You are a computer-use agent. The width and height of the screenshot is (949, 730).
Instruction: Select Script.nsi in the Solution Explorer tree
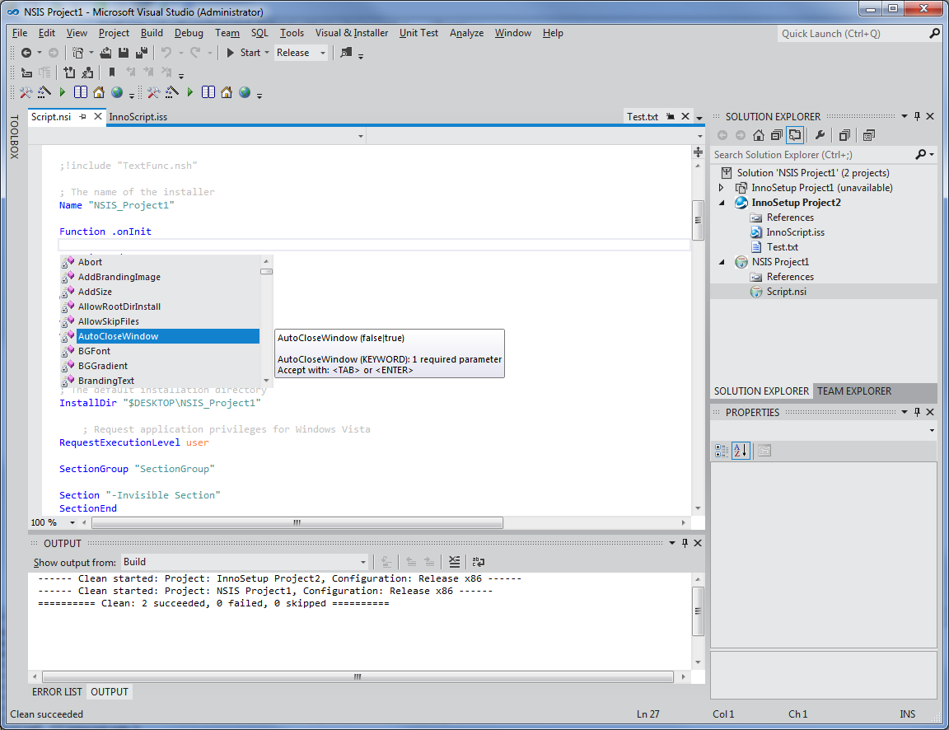coord(786,292)
